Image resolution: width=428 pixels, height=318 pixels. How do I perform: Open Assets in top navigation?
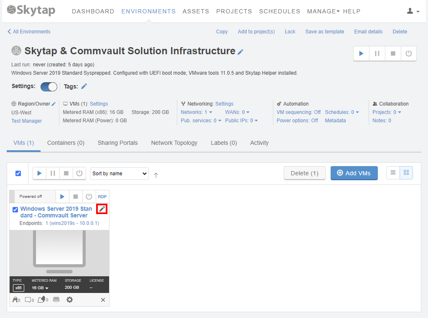(196, 11)
